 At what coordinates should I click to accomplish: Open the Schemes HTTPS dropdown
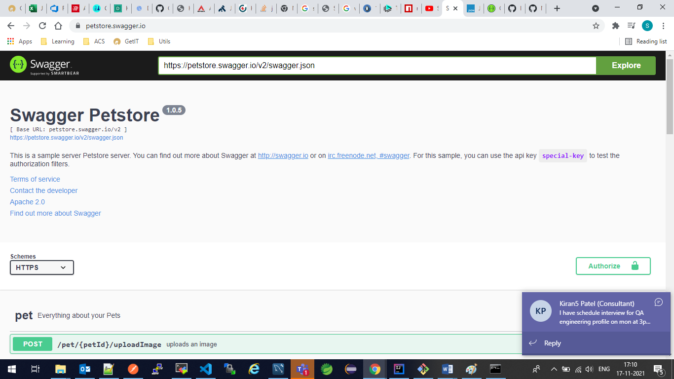(41, 267)
